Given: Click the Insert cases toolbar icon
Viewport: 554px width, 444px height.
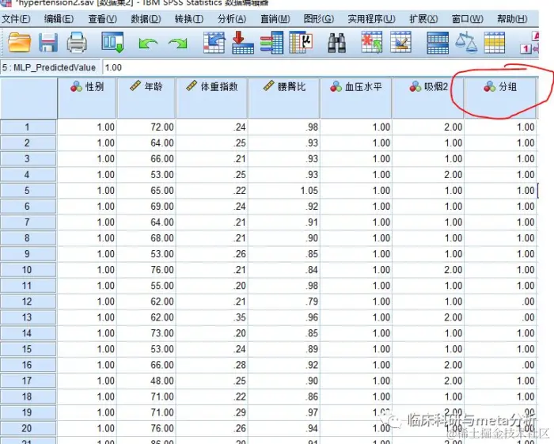Looking at the screenshot, I should [x=371, y=43].
